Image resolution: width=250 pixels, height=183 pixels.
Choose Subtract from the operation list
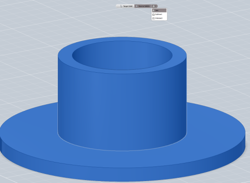coord(159,15)
